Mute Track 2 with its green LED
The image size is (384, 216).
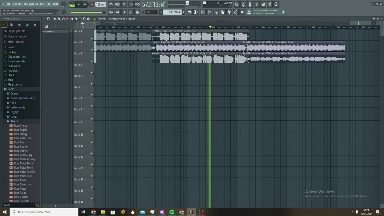click(x=92, y=50)
